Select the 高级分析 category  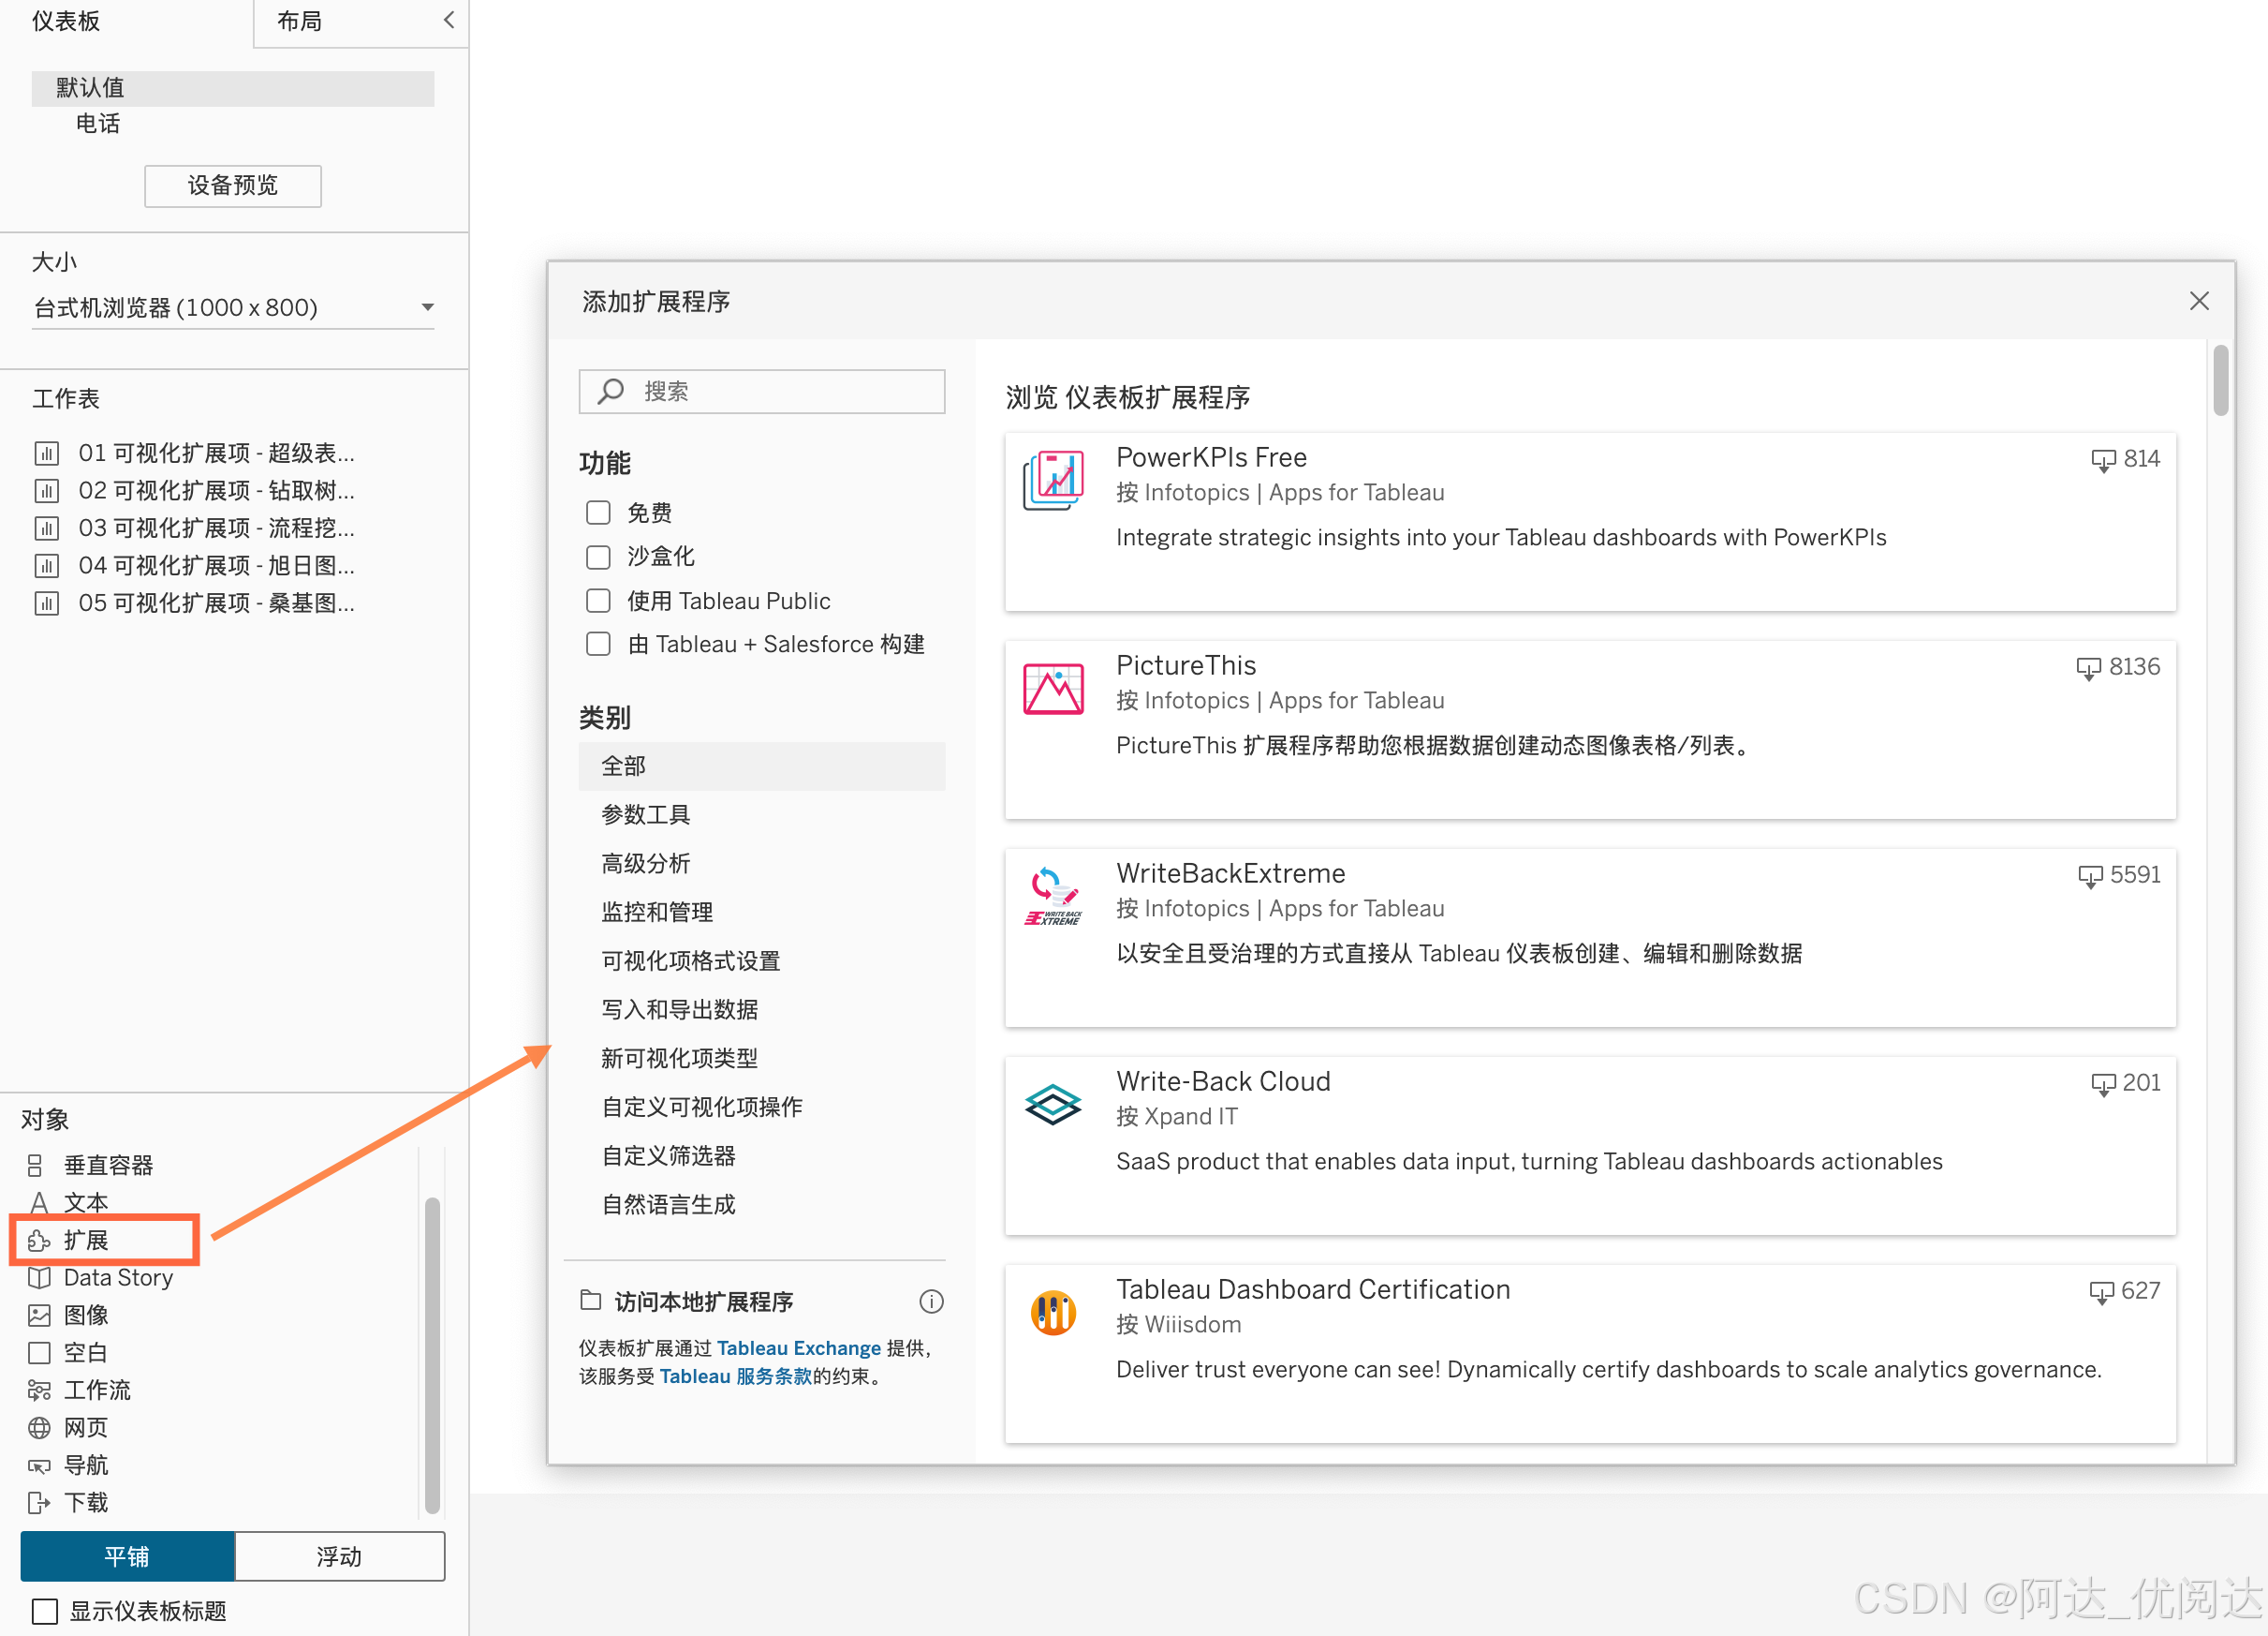pyautogui.click(x=645, y=863)
